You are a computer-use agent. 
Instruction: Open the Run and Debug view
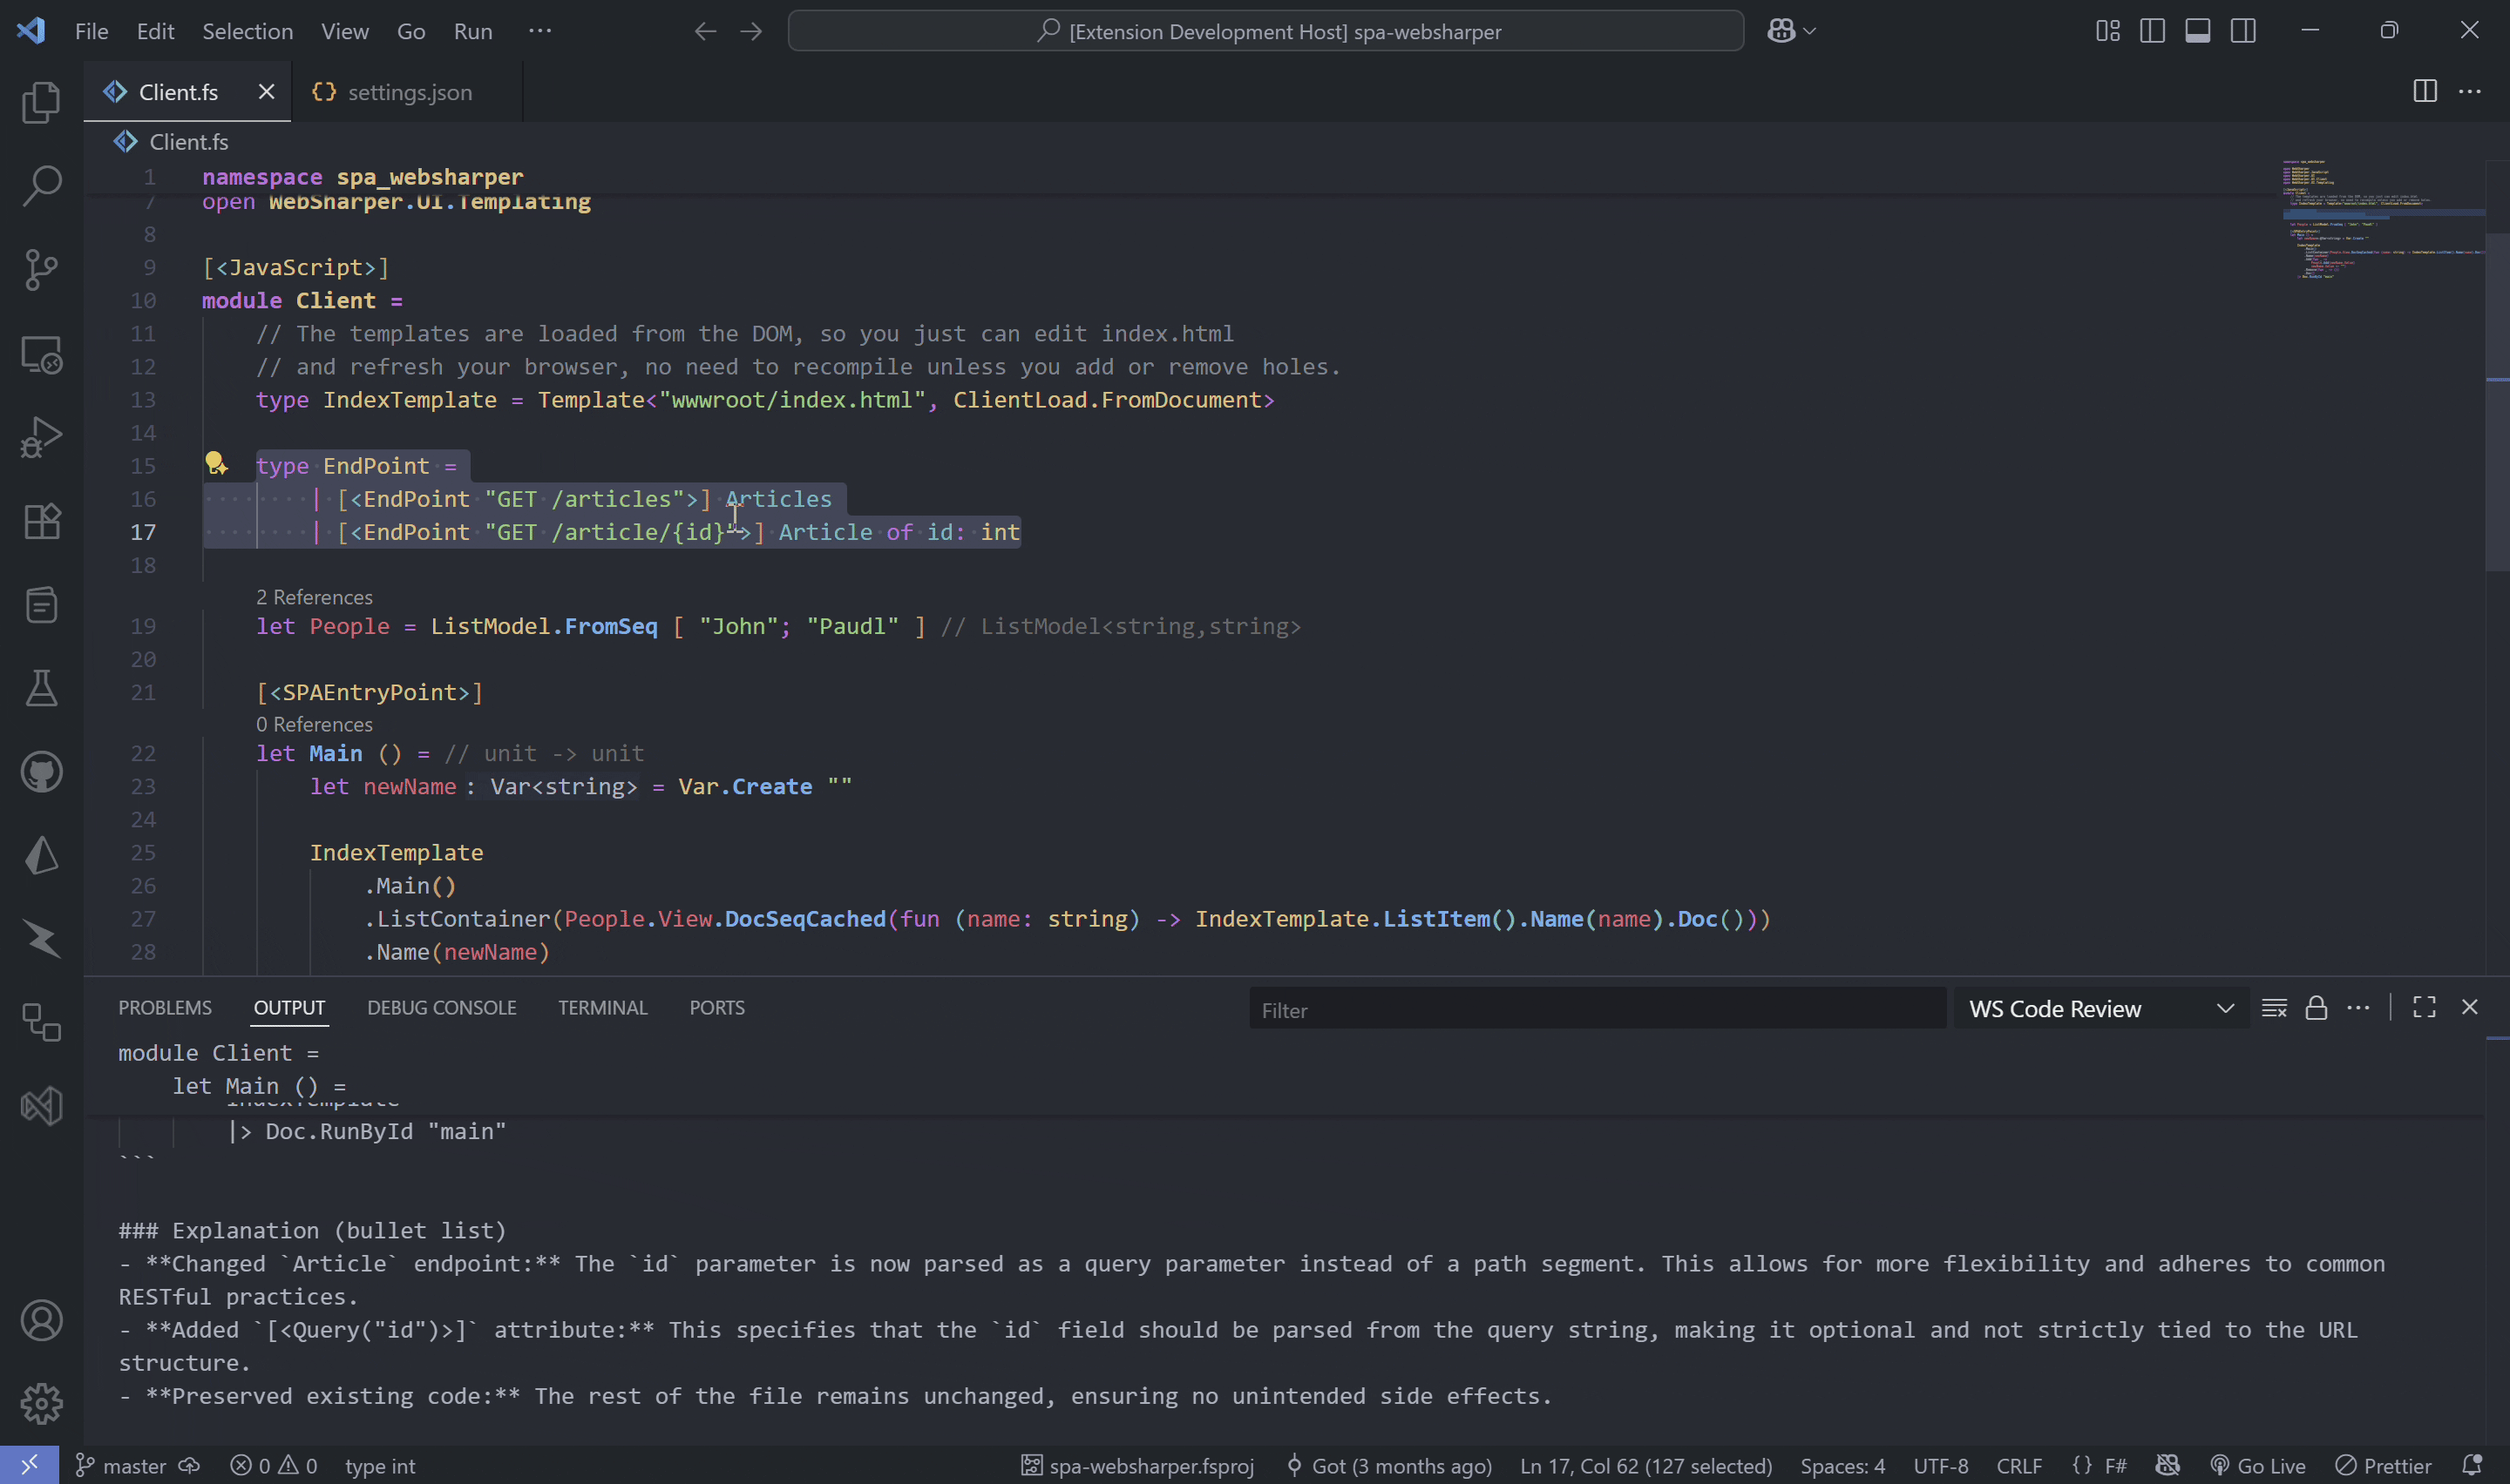click(41, 437)
